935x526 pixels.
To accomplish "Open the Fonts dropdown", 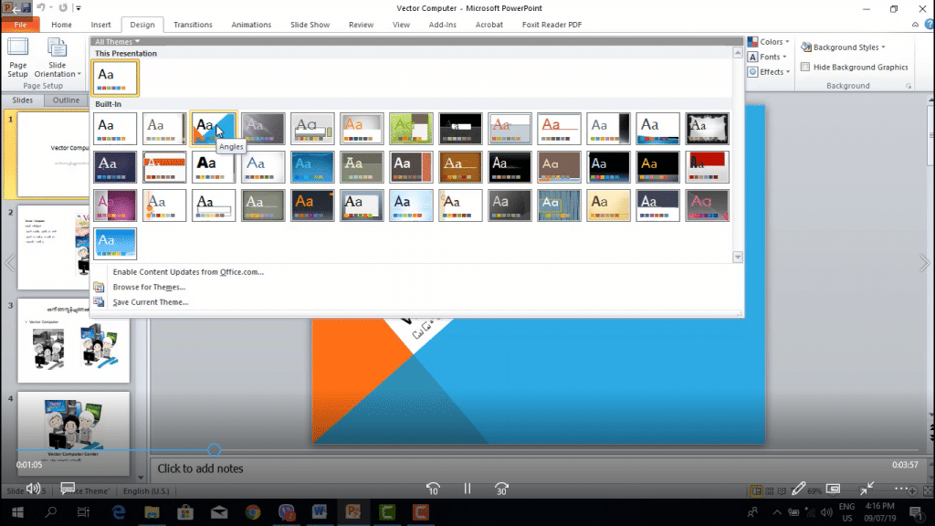I will pyautogui.click(x=767, y=57).
